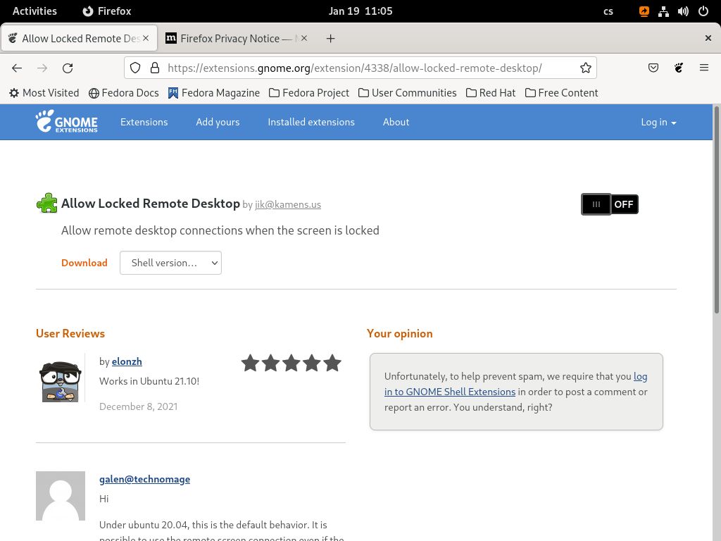Open a new tab with plus icon
Viewport: 721px width, 541px height.
point(330,39)
